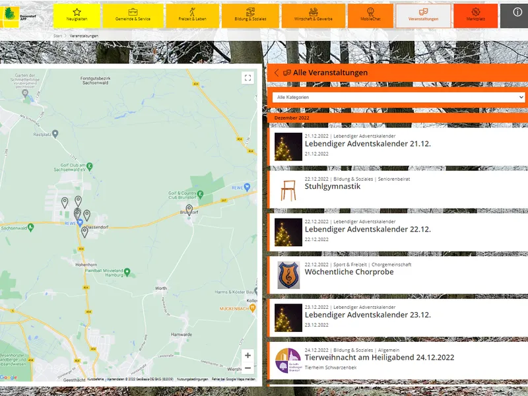This screenshot has width=528, height=396.
Task: Click the Paintball Movieland Hamburg pin
Action: (127, 271)
